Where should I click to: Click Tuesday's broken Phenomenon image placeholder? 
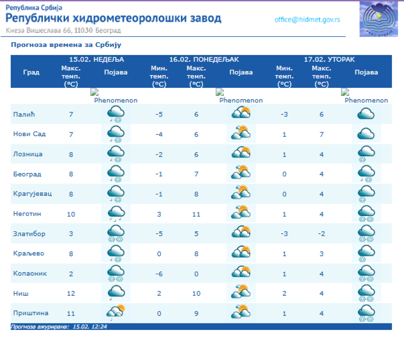point(345,92)
